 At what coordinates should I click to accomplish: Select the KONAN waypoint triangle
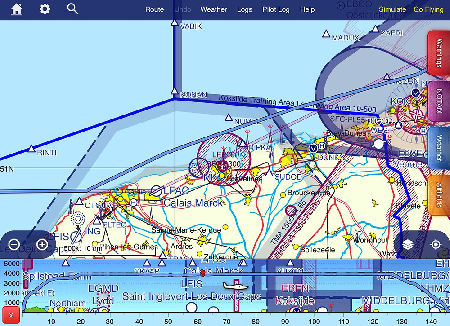(174, 92)
